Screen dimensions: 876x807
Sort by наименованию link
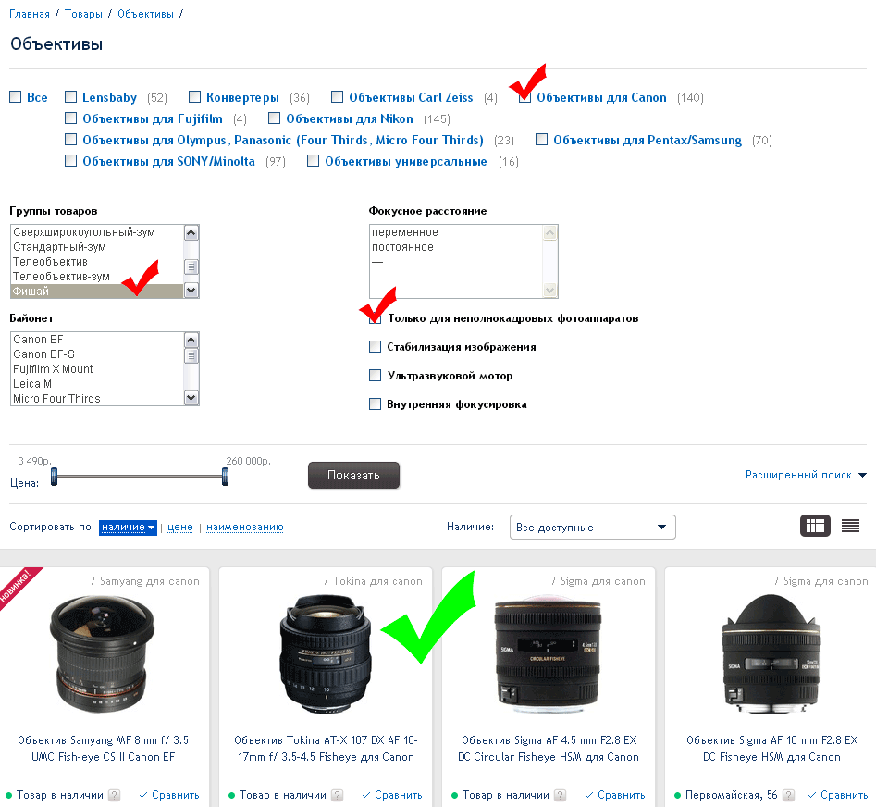pyautogui.click(x=245, y=527)
